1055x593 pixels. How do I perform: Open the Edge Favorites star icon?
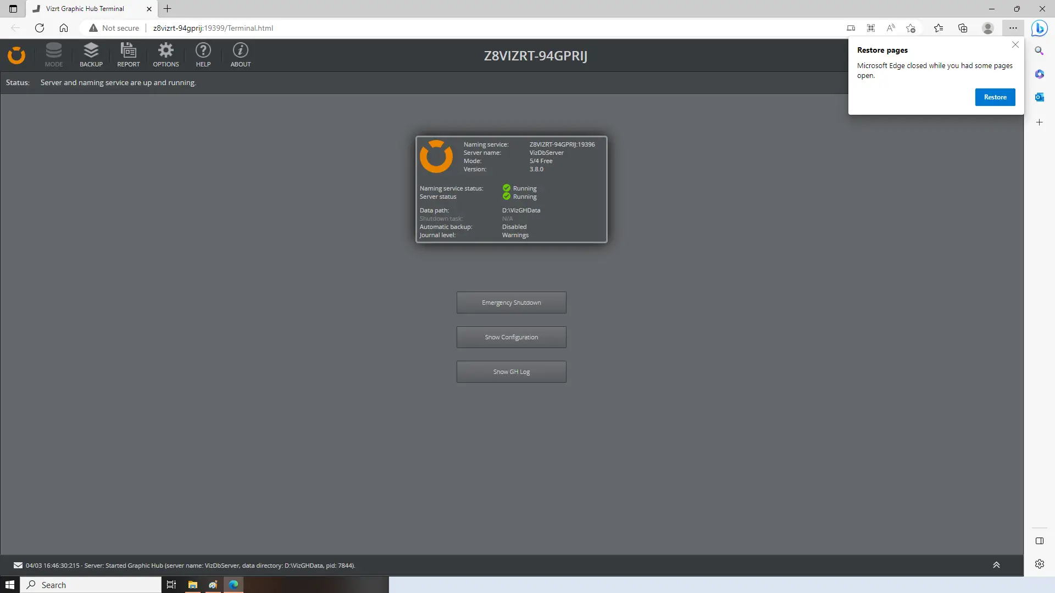pos(939,28)
